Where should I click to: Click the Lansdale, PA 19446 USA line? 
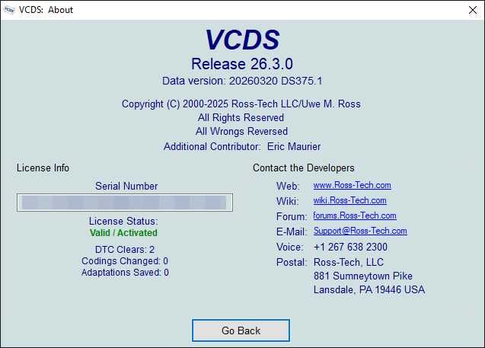(x=369, y=289)
